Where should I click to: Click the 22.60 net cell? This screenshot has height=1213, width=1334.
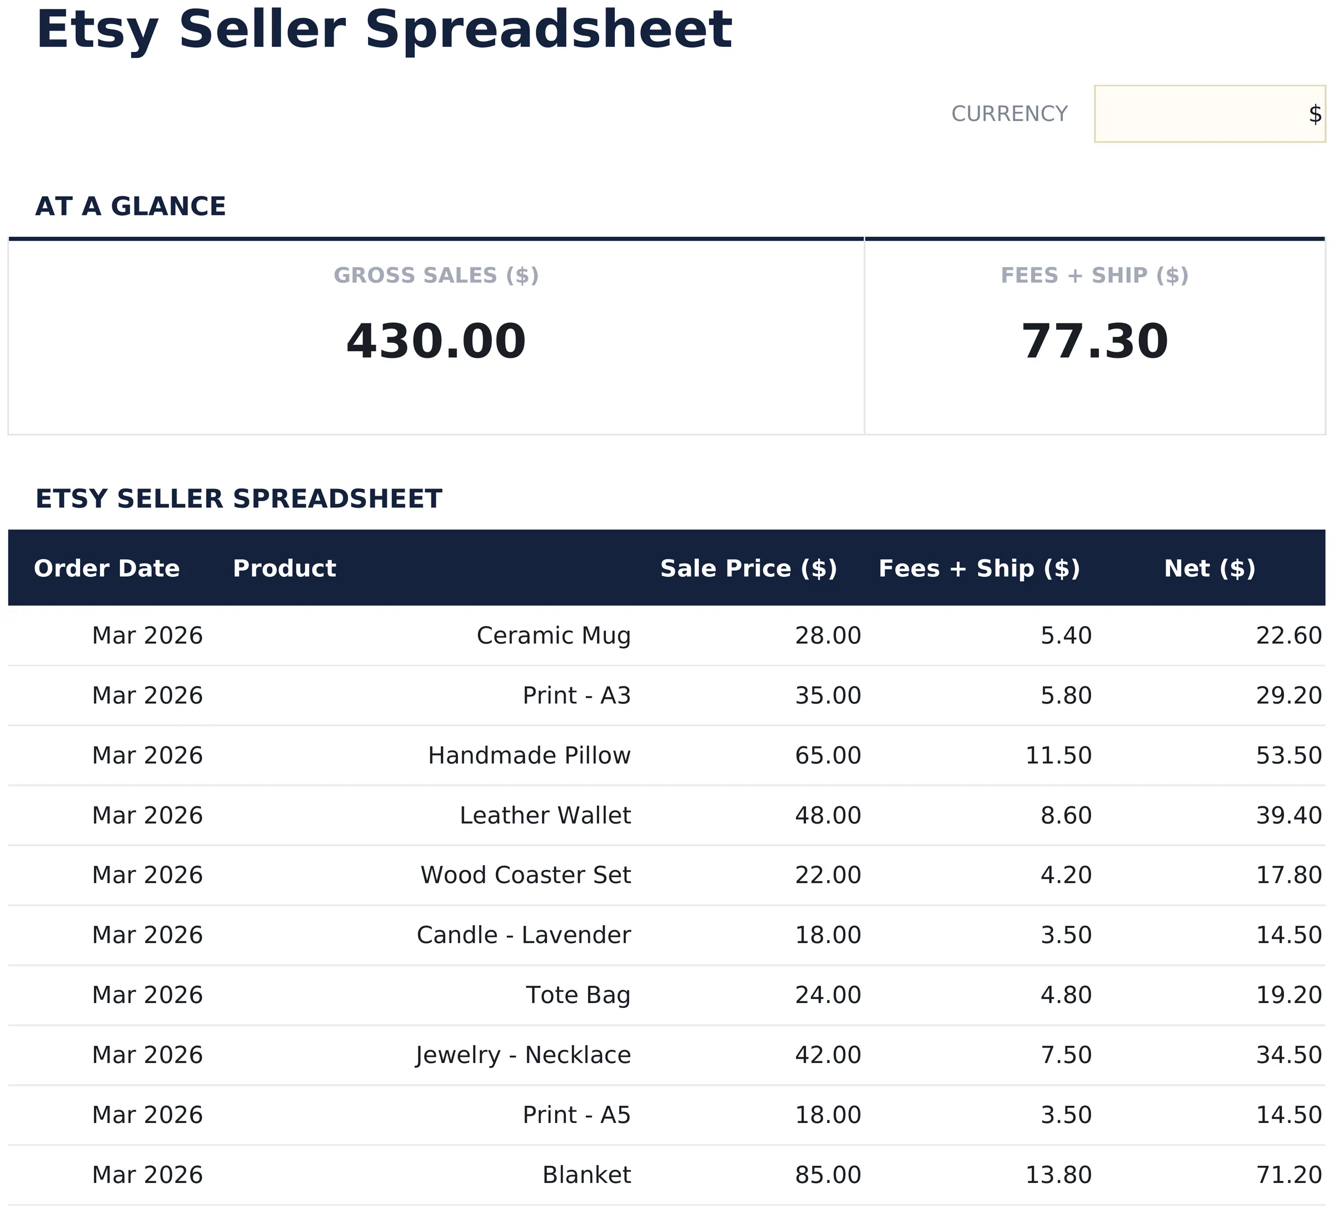(x=1289, y=636)
